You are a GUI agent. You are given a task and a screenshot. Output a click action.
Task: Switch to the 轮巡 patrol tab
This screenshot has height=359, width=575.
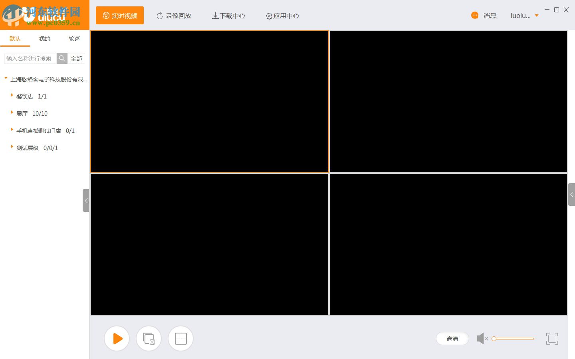click(74, 39)
